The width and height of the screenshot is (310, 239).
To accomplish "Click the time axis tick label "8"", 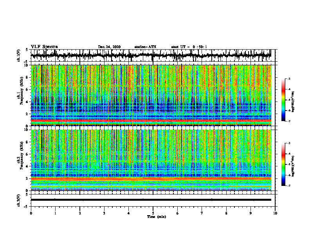I will pyautogui.click(x=226, y=213).
